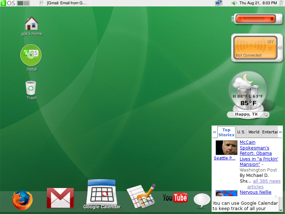Image resolution: width=285 pixels, height=214 pixels.
Task: Click the 85°F temperature reading
Action: [248, 103]
